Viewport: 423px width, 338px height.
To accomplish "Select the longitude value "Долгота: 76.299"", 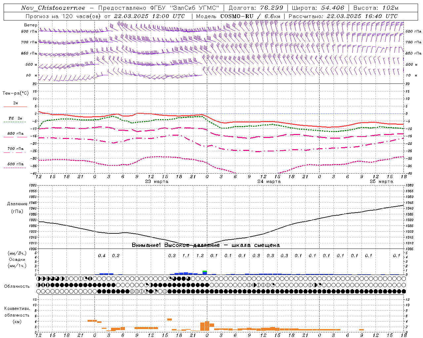I will point(256,8).
